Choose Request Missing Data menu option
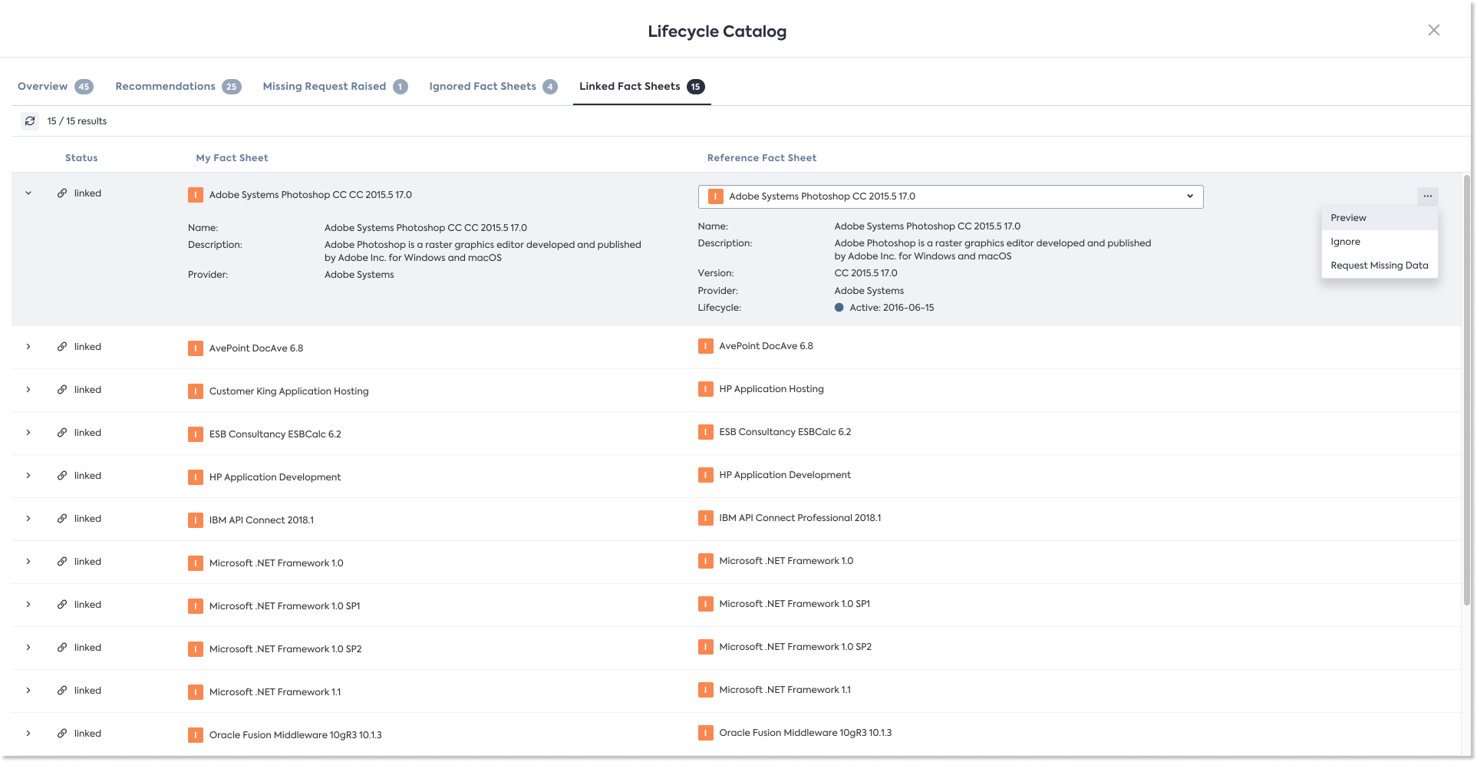The width and height of the screenshot is (1477, 762). [1380, 266]
